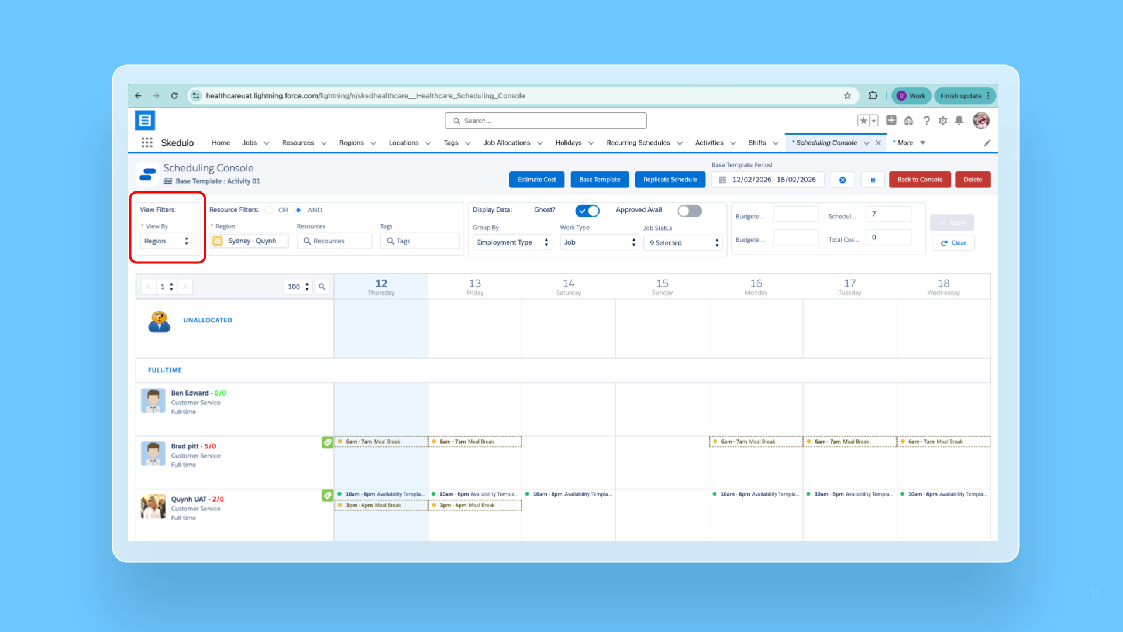The height and width of the screenshot is (632, 1123).
Task: Click the Estimate Cost button
Action: pyautogui.click(x=536, y=180)
